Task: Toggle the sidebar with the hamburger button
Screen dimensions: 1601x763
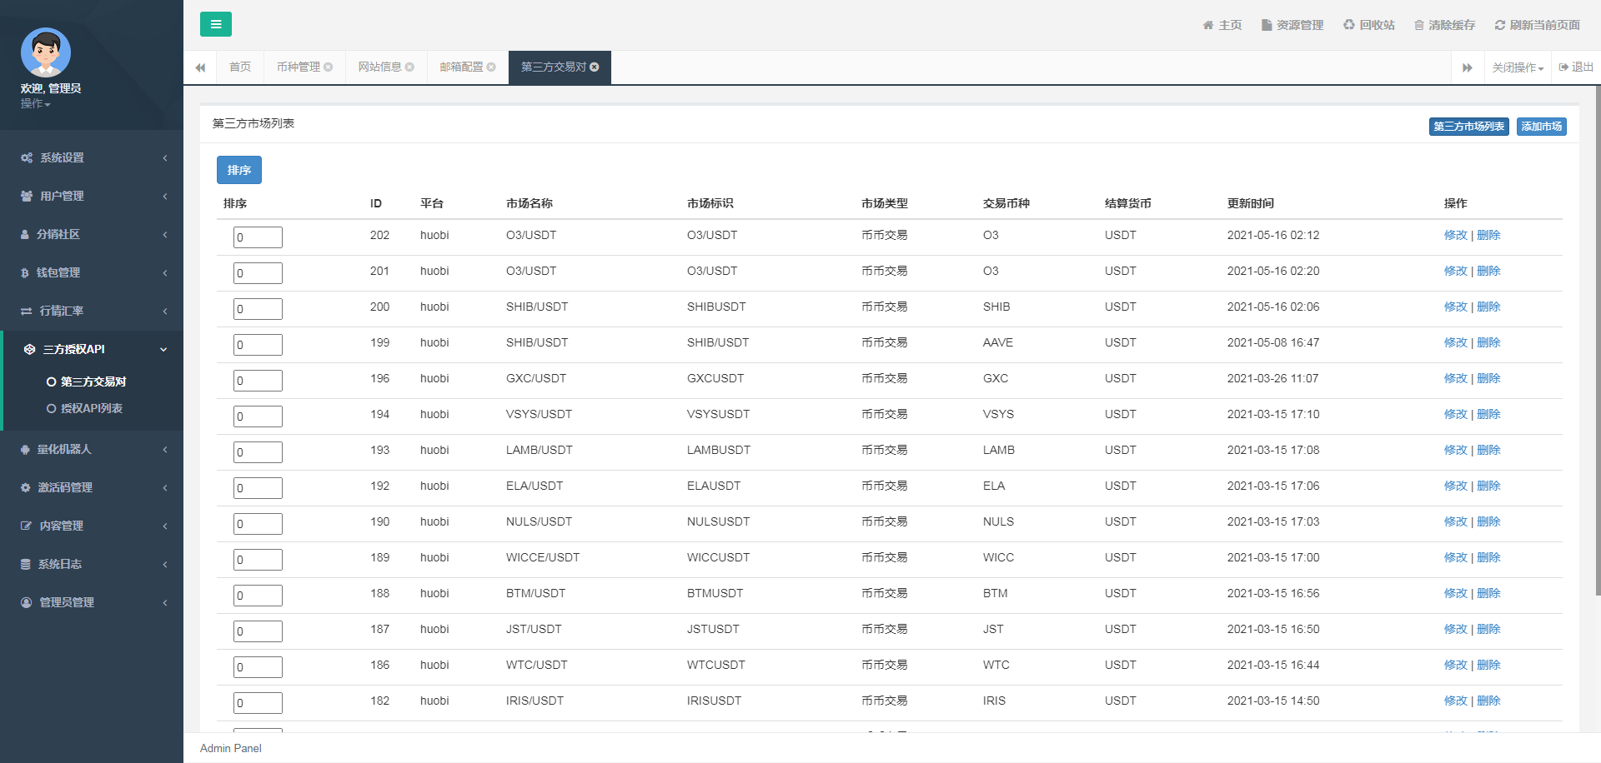Action: [x=216, y=24]
